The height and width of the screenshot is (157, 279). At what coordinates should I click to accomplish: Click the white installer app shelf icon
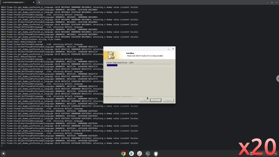156,154
